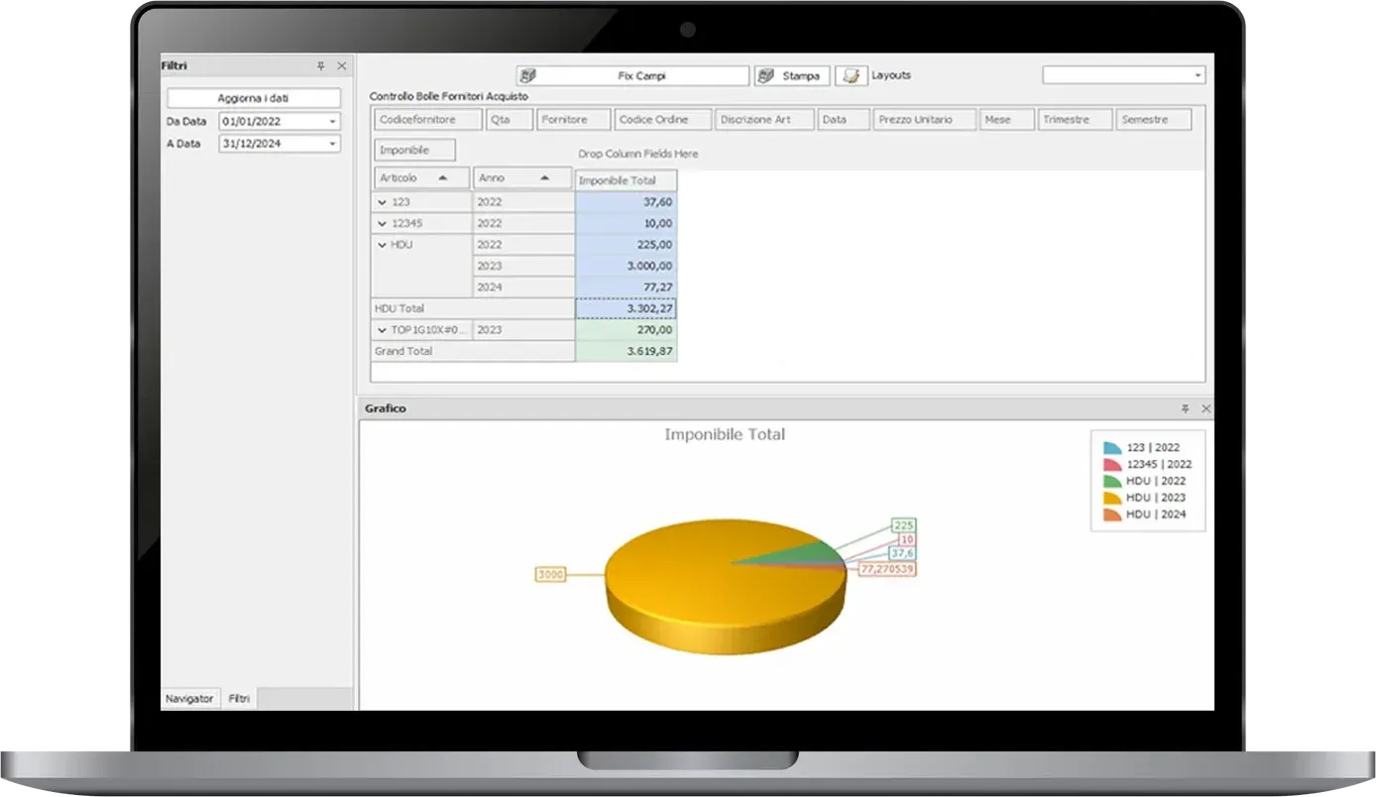
Task: Select the Fornitore field button
Action: (x=573, y=120)
